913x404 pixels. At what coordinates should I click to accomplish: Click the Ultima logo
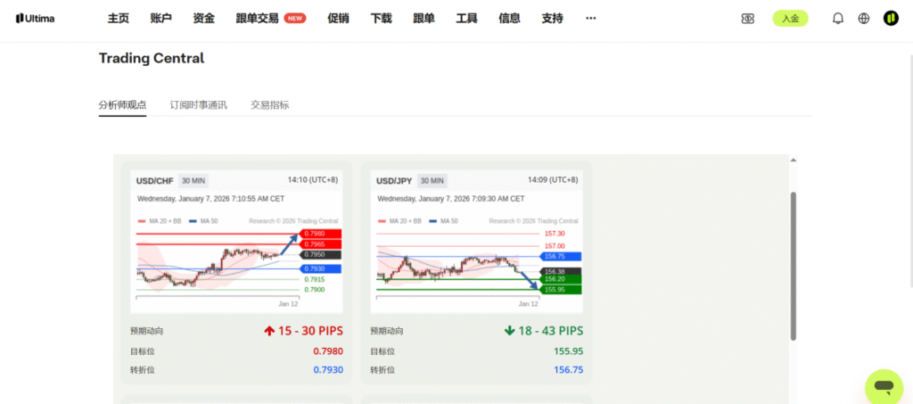coord(35,19)
